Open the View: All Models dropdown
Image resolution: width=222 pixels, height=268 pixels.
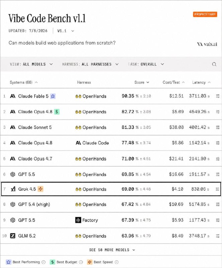[x=31, y=64]
